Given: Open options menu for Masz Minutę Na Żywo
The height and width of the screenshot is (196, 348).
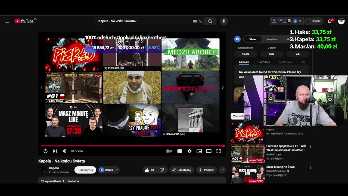Looking at the screenshot, I should click(x=311, y=167).
